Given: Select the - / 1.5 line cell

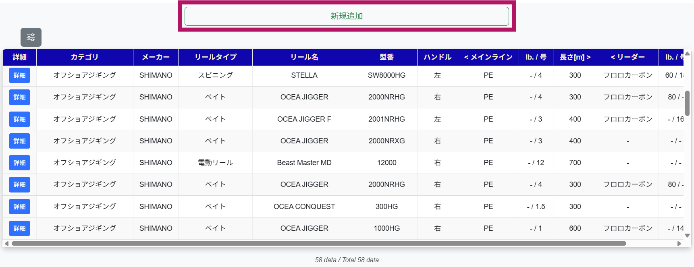Looking at the screenshot, I should (536, 207).
